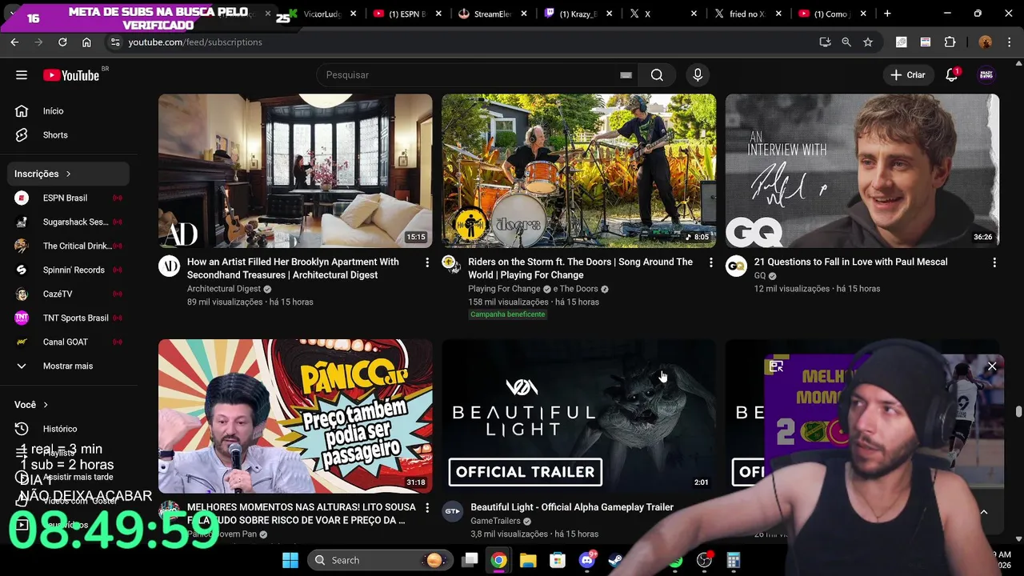Viewport: 1024px width, 576px height.
Task: Click the address bar URL
Action: (x=195, y=42)
